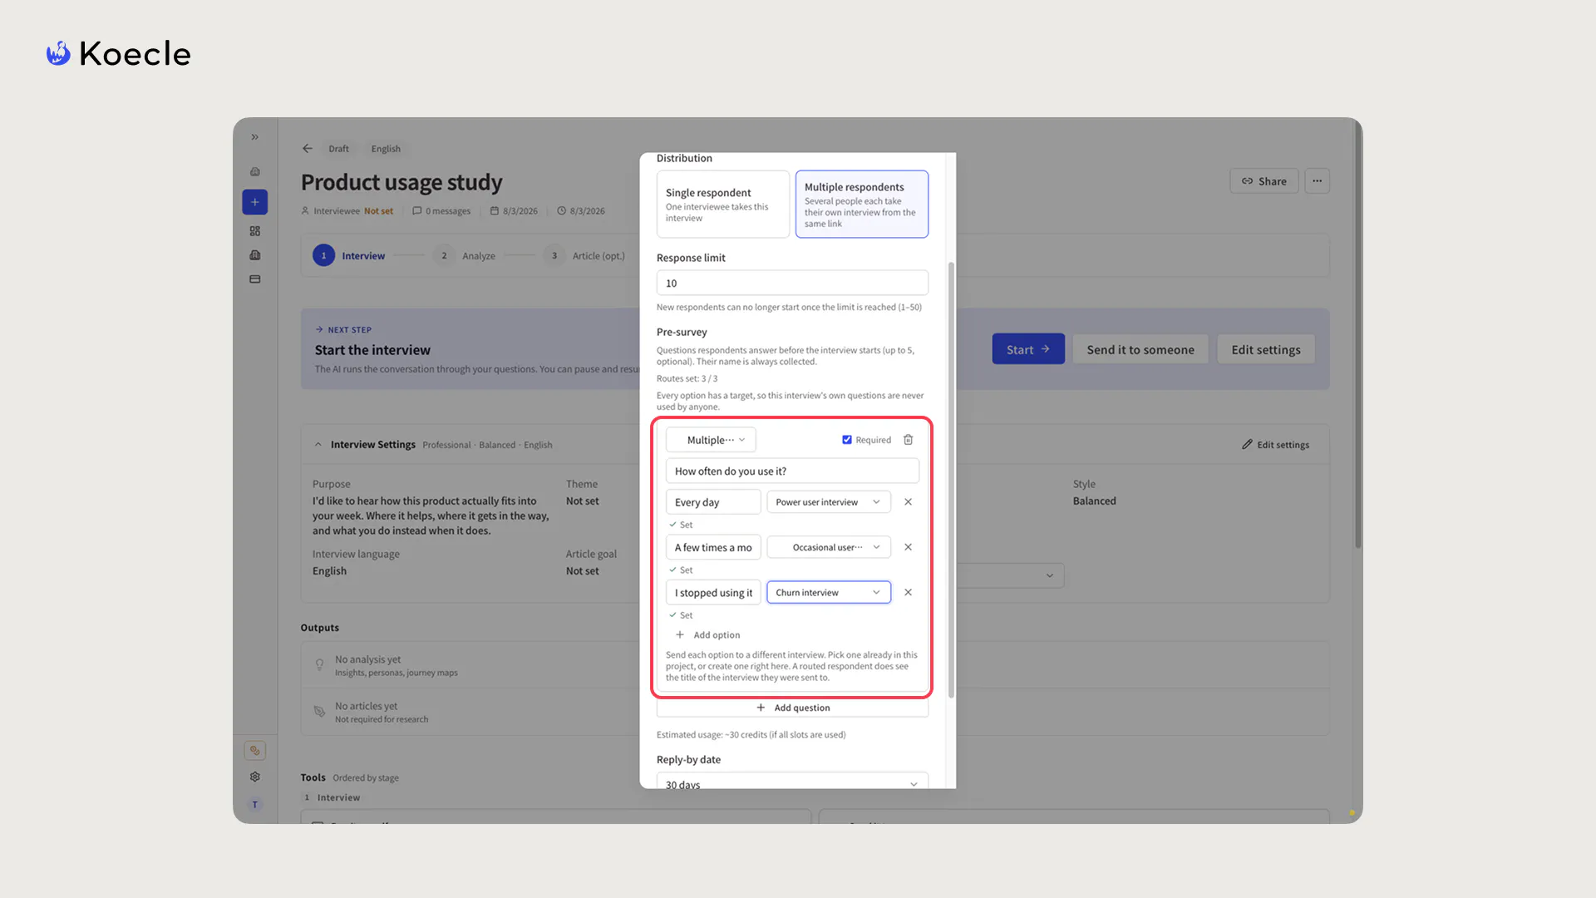The width and height of the screenshot is (1596, 898).
Task: Click the '0 messages' text
Action: tap(448, 211)
